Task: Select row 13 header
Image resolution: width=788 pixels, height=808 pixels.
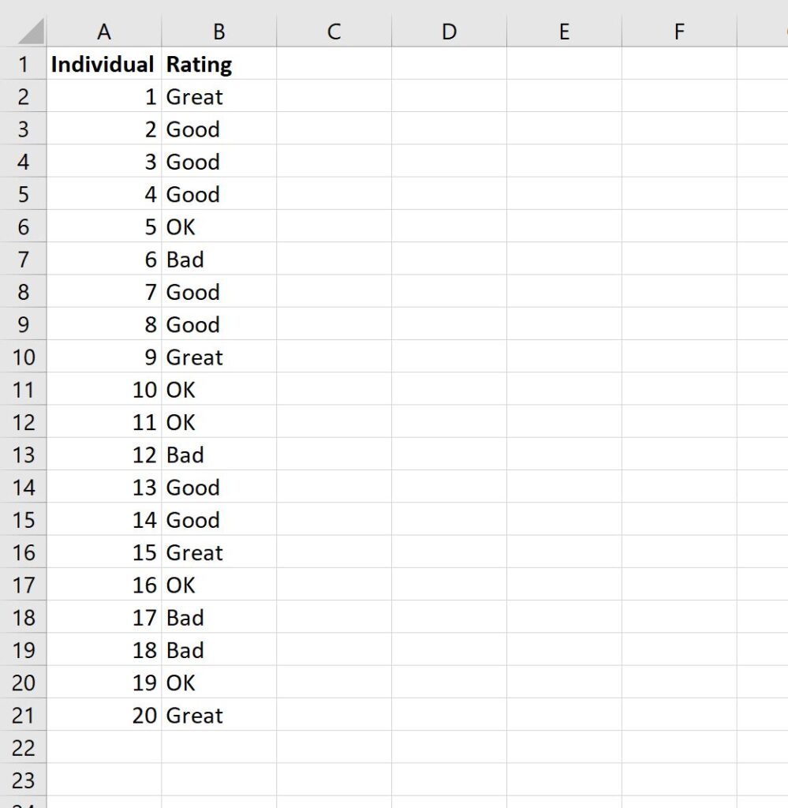Action: 25,454
